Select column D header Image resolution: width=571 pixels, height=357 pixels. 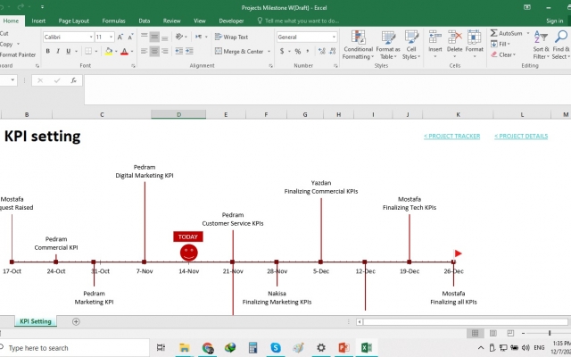(178, 114)
